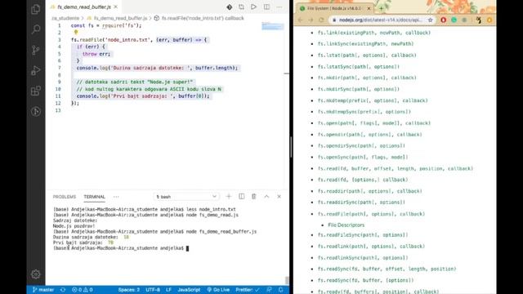
Task: Open fs.link(existingPath, newPath, callback) link
Action: 374,33
